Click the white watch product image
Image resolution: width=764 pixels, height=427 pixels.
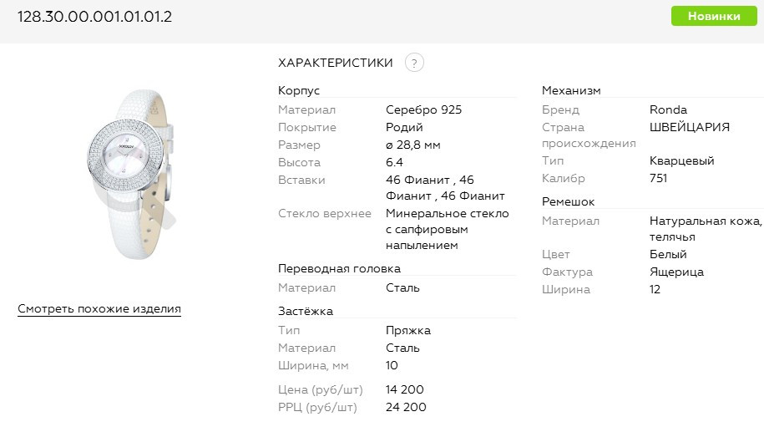[x=132, y=175]
